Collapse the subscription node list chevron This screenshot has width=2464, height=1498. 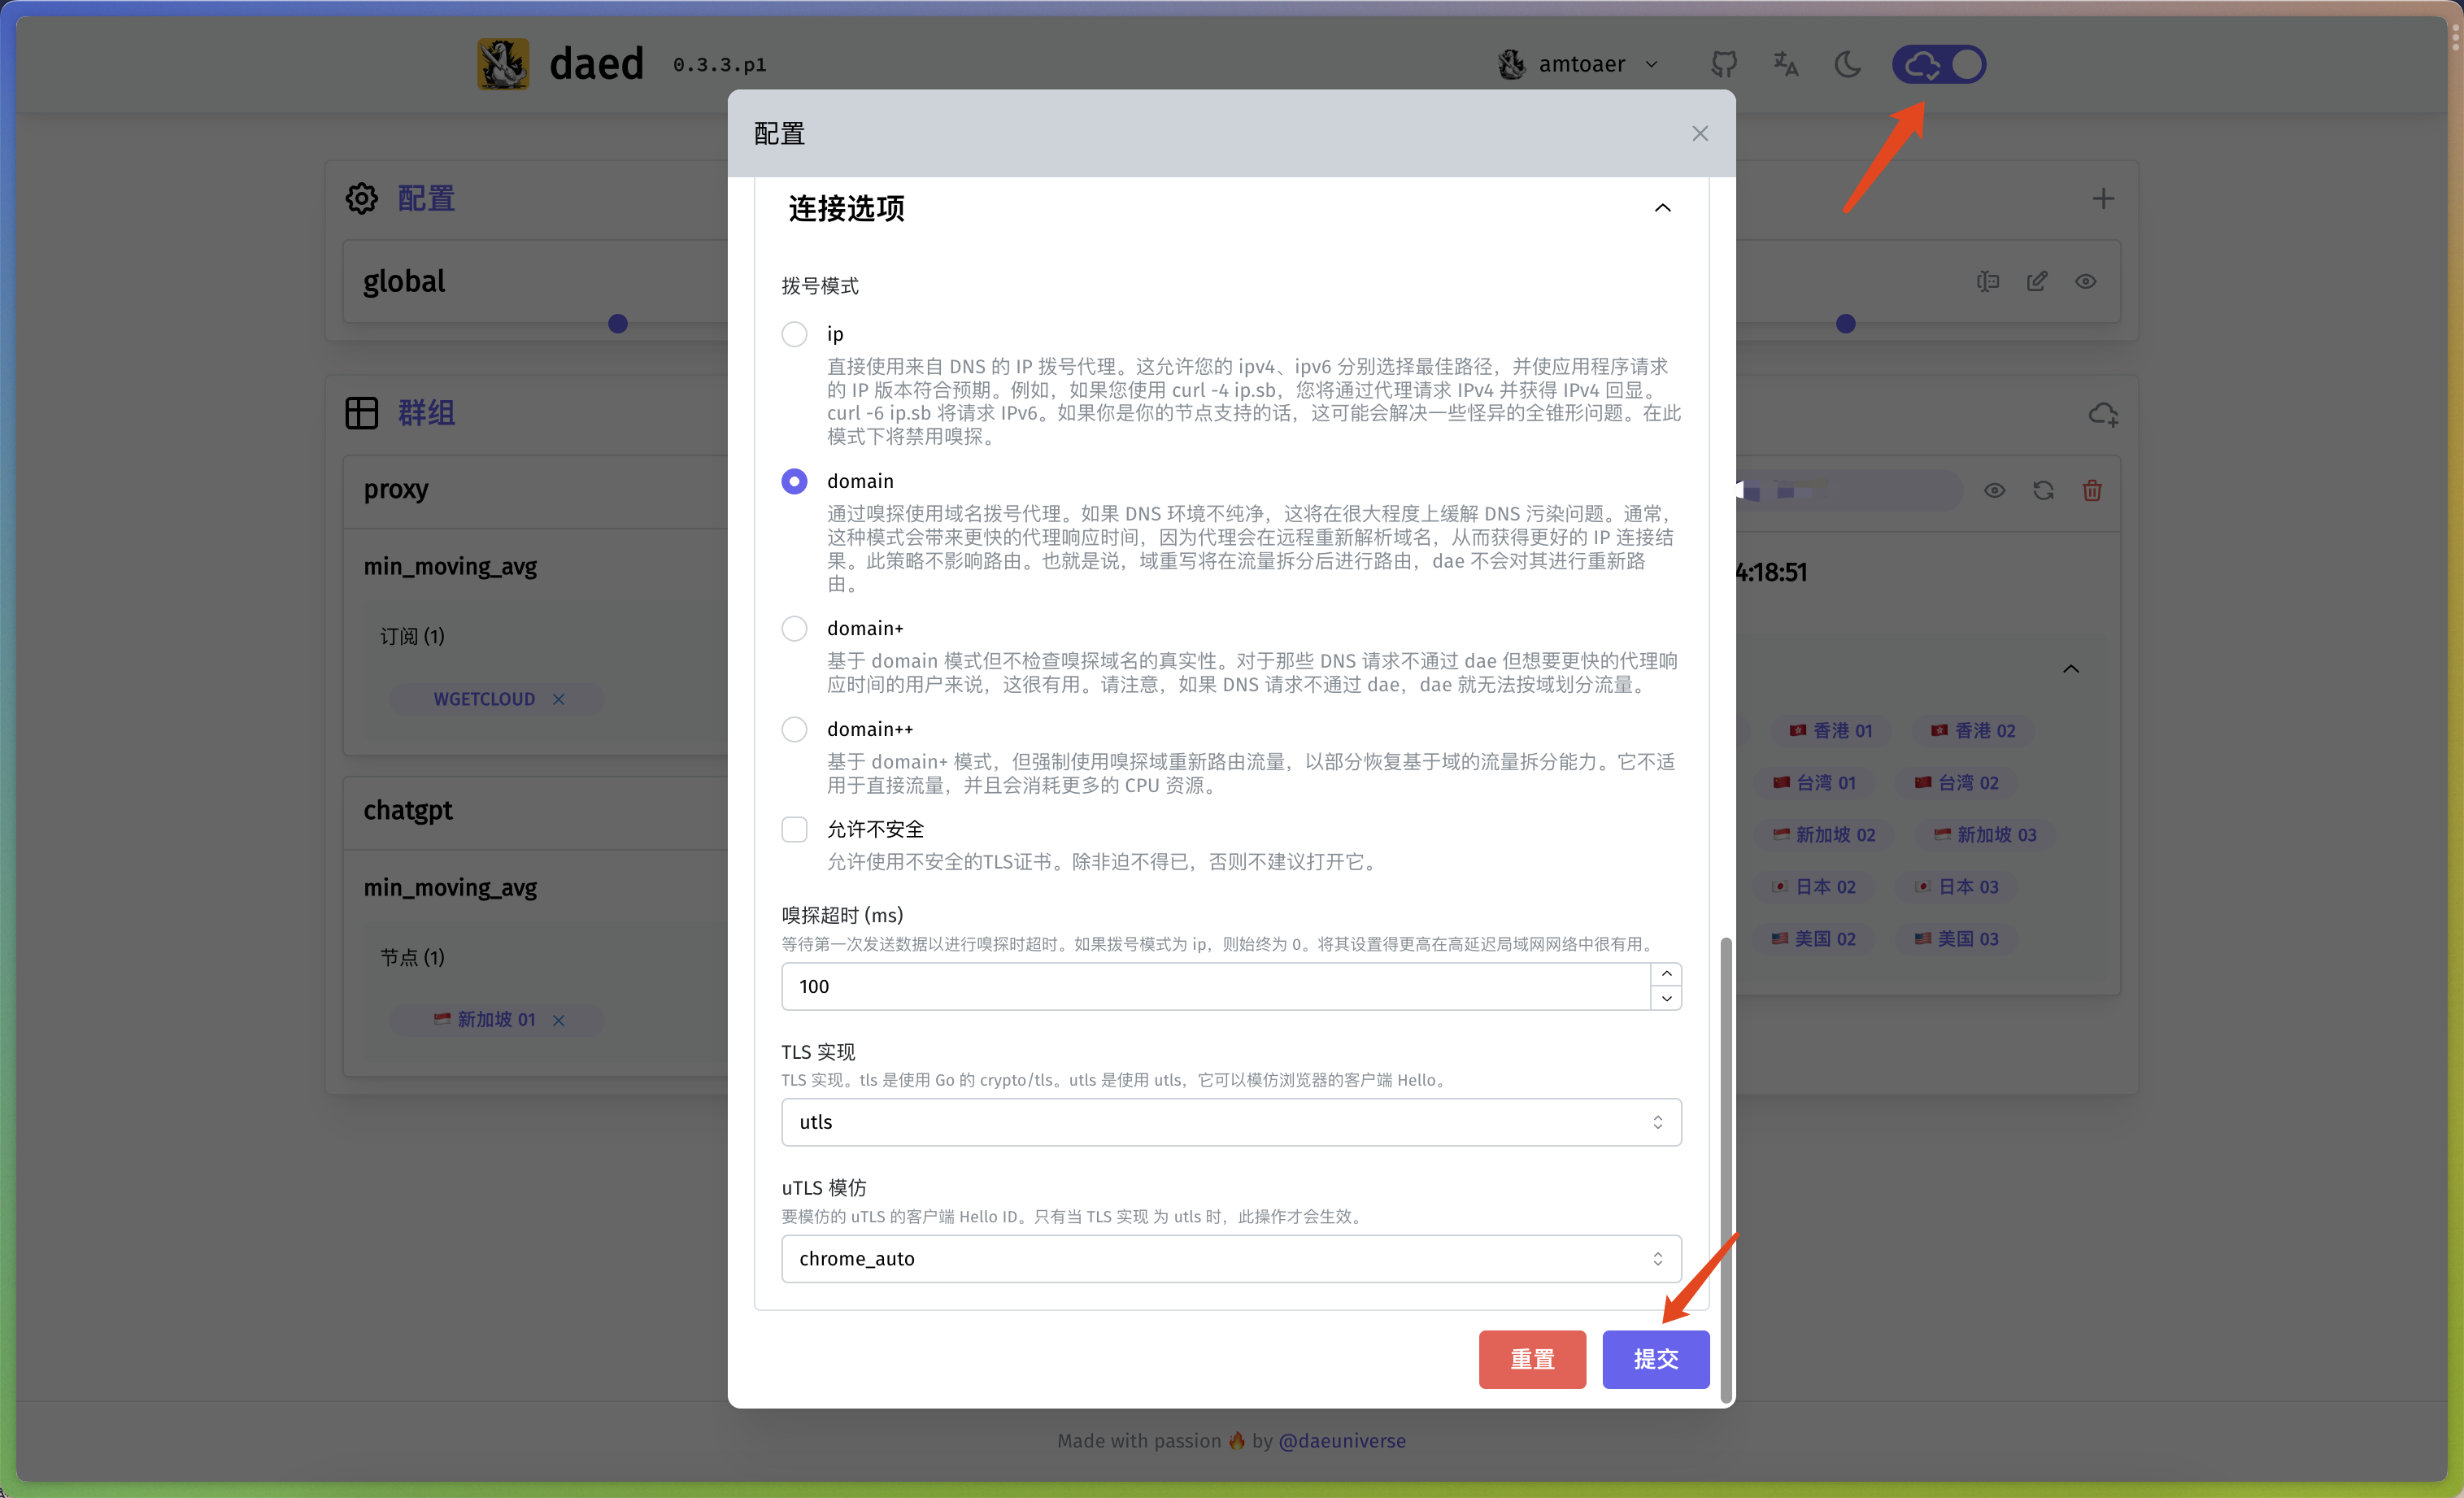click(2071, 669)
